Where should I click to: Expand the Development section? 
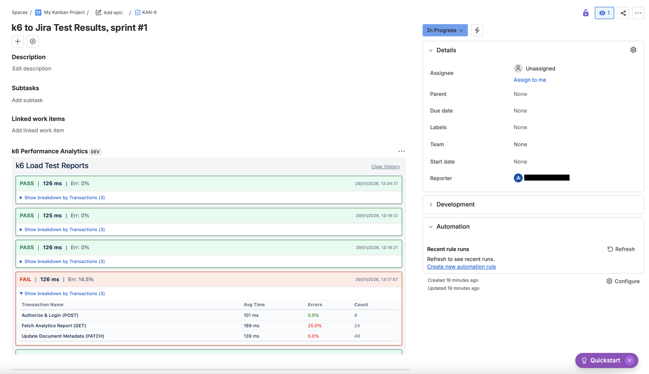(431, 204)
